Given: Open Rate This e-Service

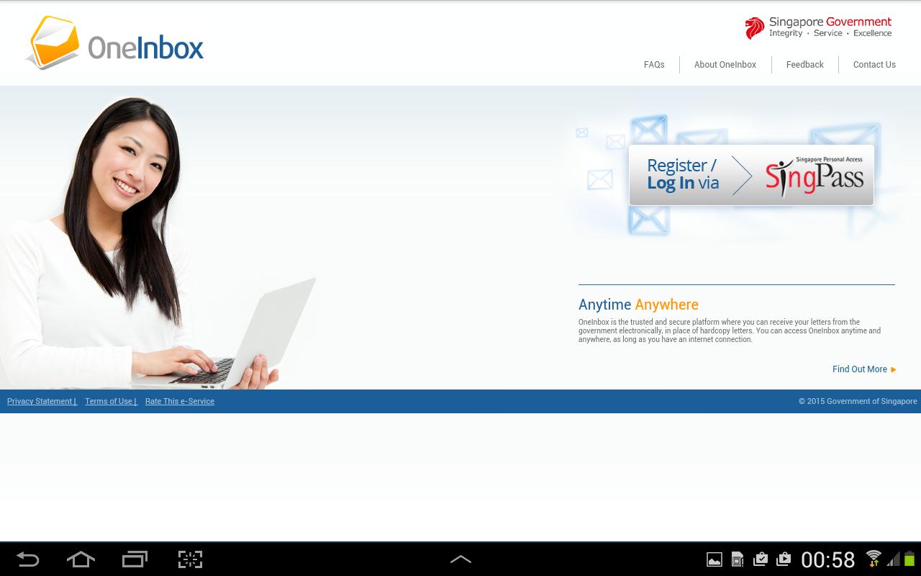Looking at the screenshot, I should [179, 401].
